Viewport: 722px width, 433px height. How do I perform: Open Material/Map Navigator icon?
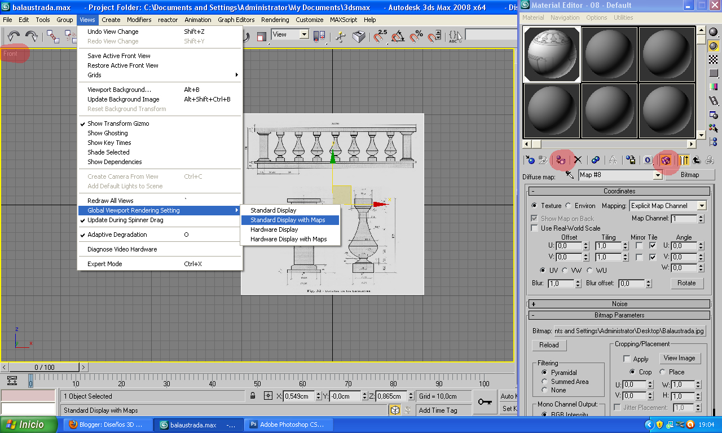[714, 142]
